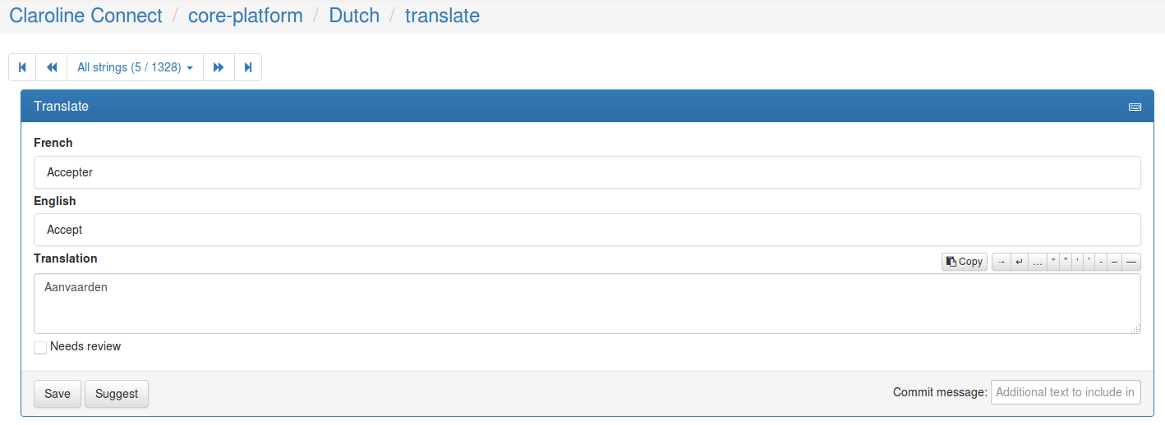The width and height of the screenshot is (1165, 425).
Task: Insert a tab arrow character
Action: [1001, 262]
